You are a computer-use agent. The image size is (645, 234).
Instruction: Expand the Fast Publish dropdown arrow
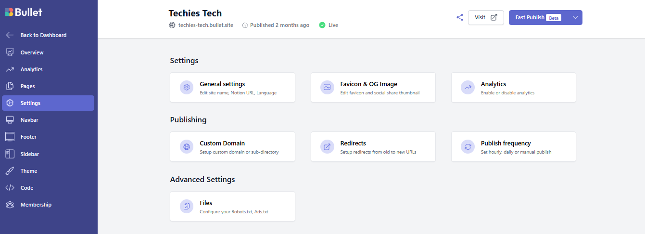(x=575, y=17)
